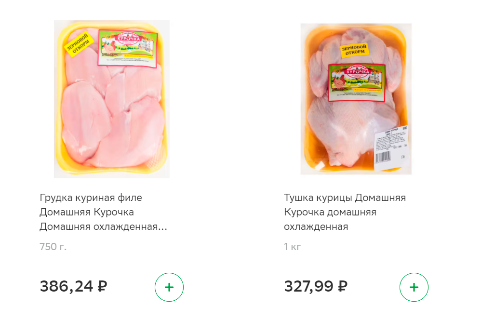Viewport: 482px width, 320px height.
Task: Click the 750 г. weight label
Action: [x=53, y=247]
